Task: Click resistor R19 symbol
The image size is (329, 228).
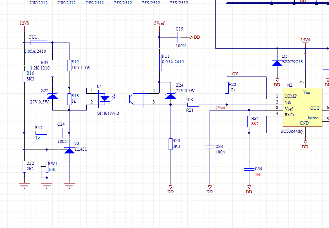Action: (x=69, y=66)
